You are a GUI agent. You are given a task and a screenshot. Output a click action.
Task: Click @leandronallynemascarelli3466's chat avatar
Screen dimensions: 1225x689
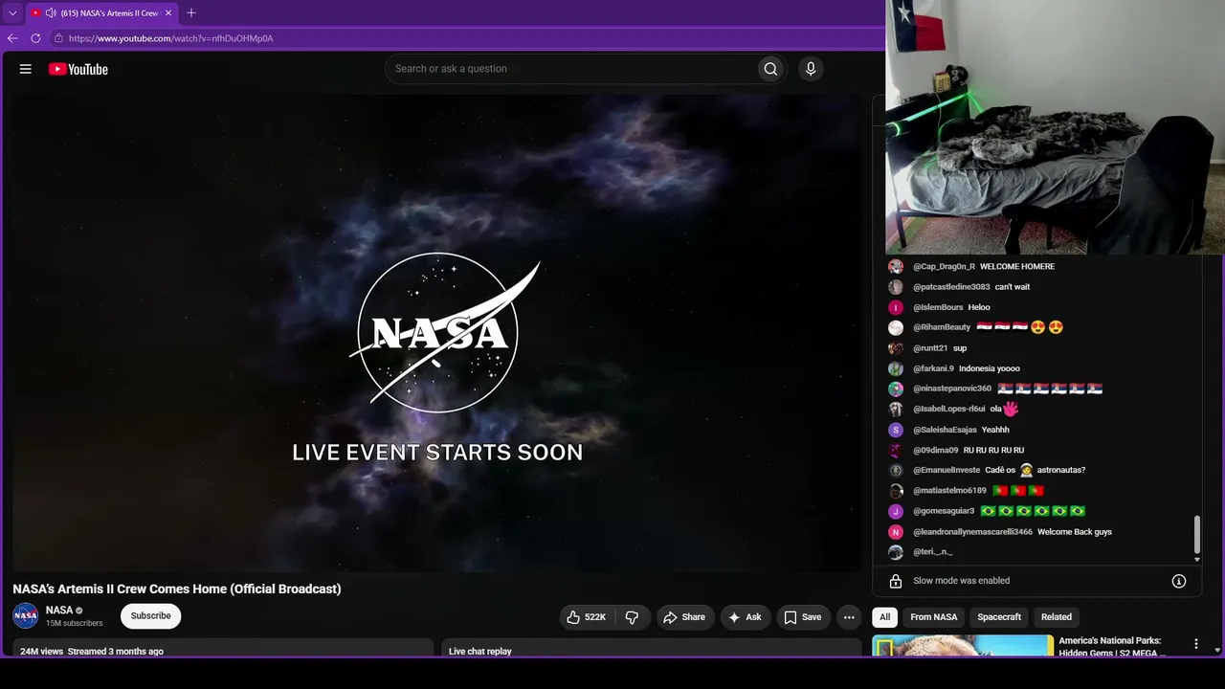pos(896,532)
